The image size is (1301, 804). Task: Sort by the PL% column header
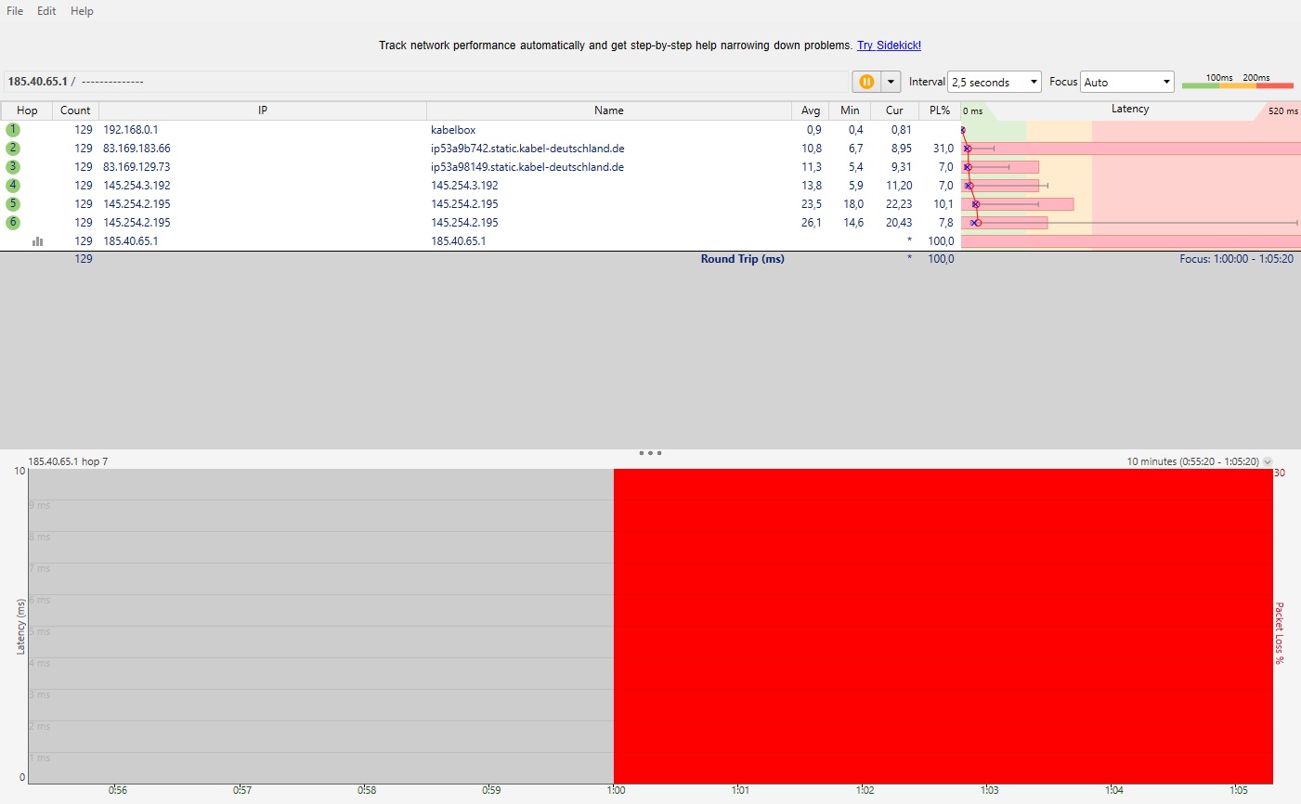(940, 110)
